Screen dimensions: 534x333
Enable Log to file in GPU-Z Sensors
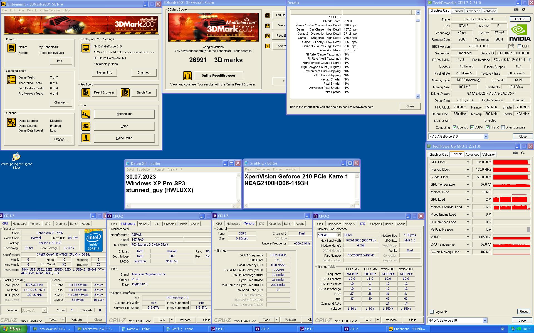[x=432, y=312]
